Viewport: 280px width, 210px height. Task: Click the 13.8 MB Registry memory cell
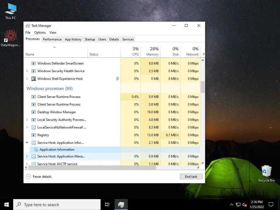pyautogui.click(x=150, y=135)
